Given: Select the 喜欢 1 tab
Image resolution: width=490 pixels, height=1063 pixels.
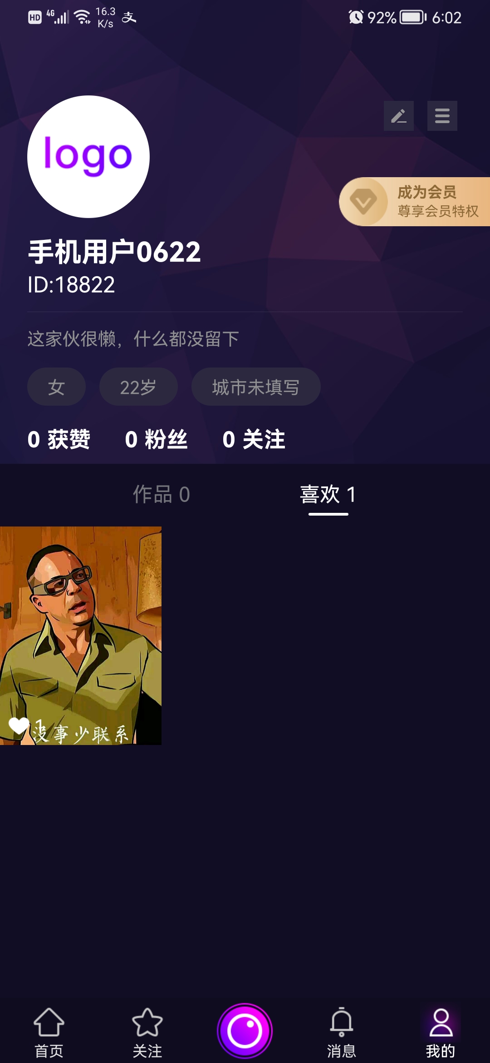Looking at the screenshot, I should (328, 494).
